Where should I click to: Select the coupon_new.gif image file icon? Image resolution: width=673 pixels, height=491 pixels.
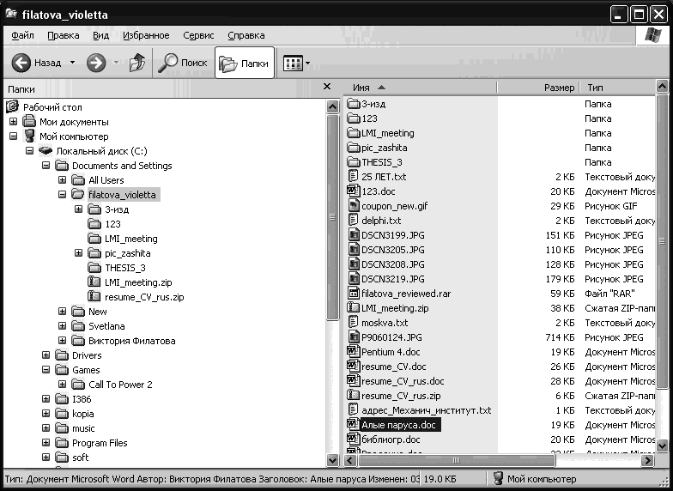[353, 206]
